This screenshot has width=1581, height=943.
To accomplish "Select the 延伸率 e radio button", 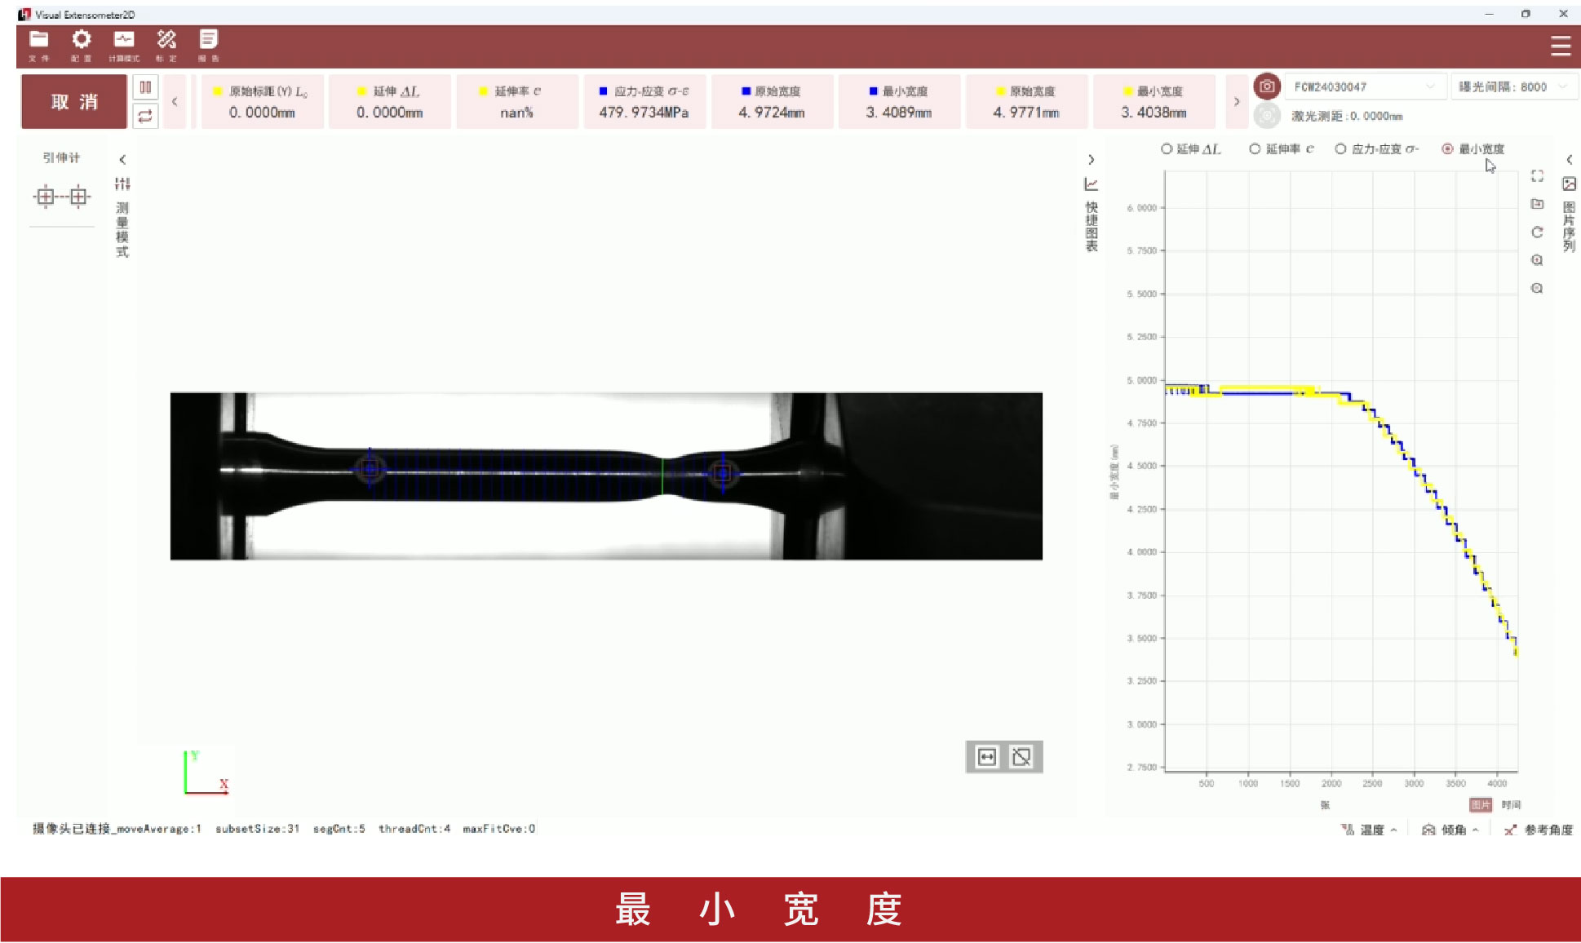I will click(1255, 148).
